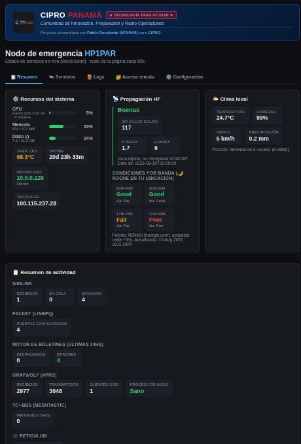Click the clipboard icon beside Resumen de actividad

[x=16, y=272]
